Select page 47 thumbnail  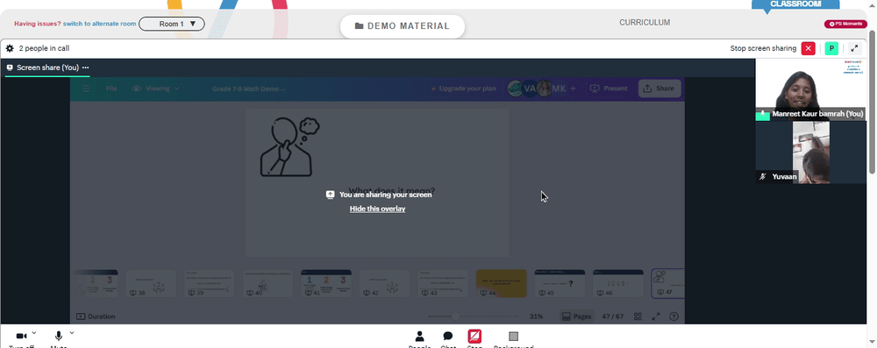pyautogui.click(x=667, y=284)
